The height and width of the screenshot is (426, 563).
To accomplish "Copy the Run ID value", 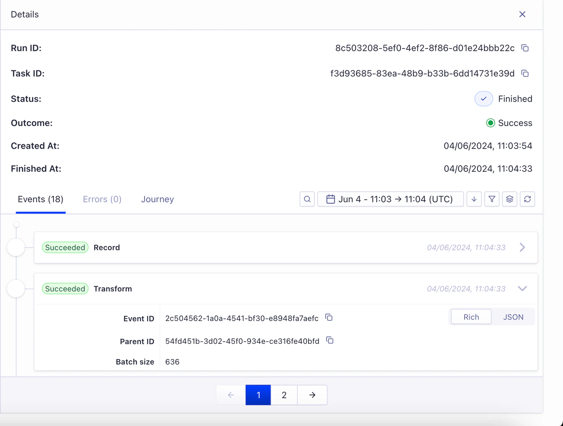I will click(x=525, y=48).
